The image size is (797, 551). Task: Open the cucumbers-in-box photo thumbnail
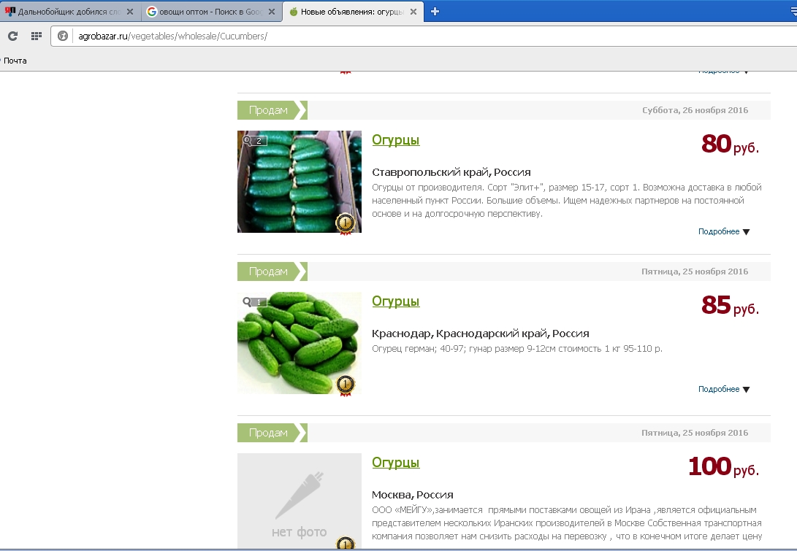(300, 182)
